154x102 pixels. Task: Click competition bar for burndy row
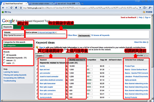[90, 66]
